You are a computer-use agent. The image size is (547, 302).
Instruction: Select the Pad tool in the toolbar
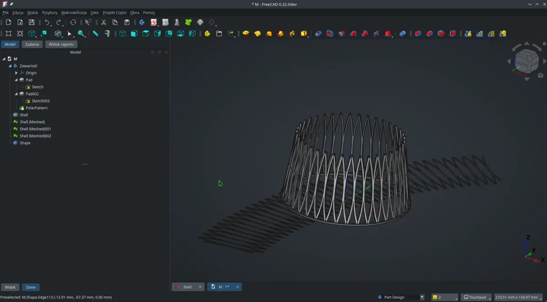(x=245, y=33)
